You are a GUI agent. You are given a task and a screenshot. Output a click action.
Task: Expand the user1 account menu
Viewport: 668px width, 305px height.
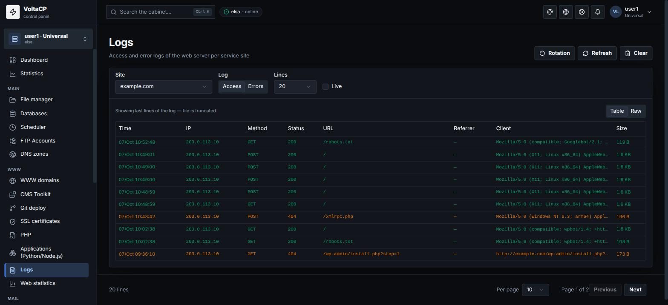click(x=631, y=12)
